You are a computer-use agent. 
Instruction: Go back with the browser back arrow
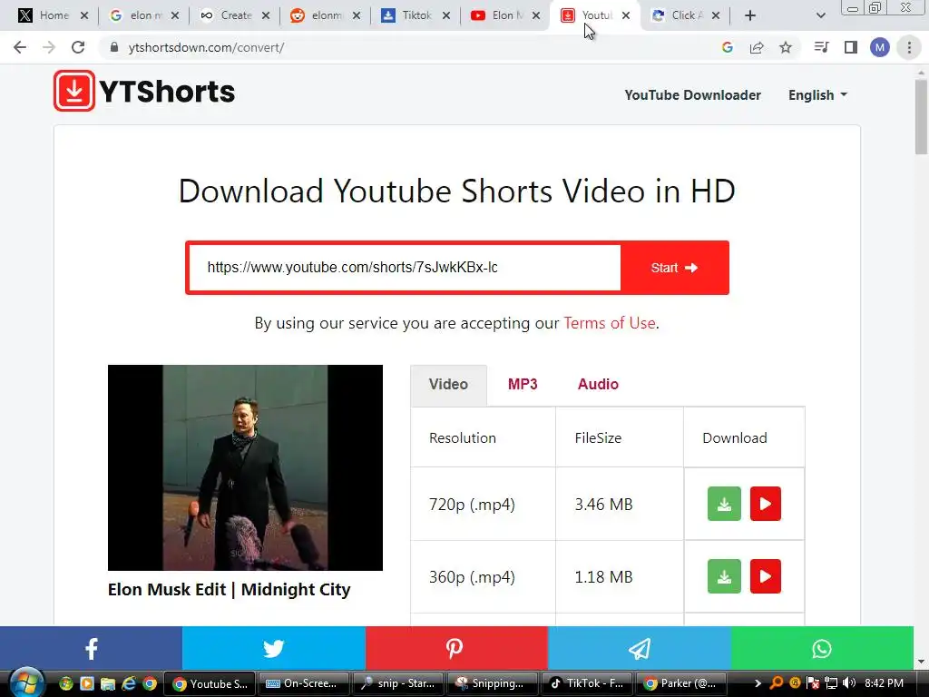tap(20, 47)
